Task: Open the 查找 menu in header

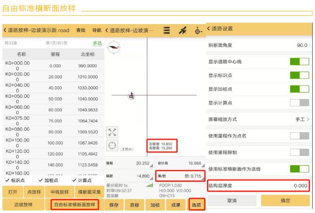Action: pos(81,30)
